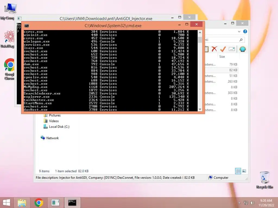Click Computer label in Explorer status bar
This screenshot has width=278, height=208.
221,178
